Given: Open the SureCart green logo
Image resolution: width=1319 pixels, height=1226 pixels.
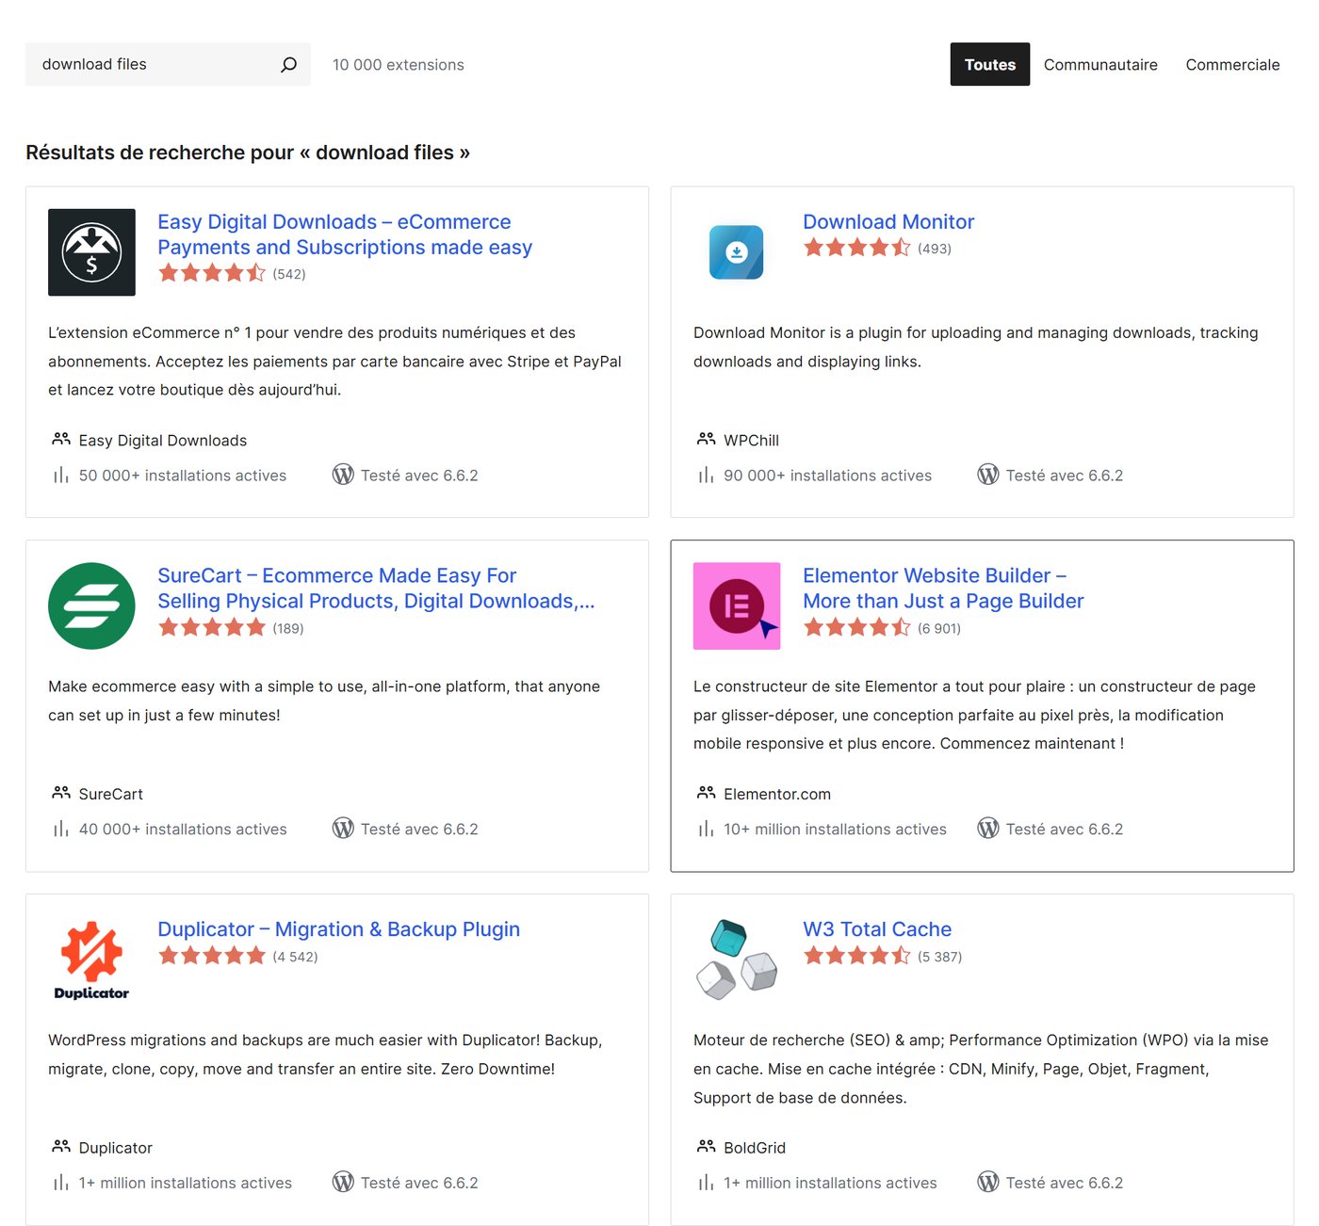Looking at the screenshot, I should [91, 605].
